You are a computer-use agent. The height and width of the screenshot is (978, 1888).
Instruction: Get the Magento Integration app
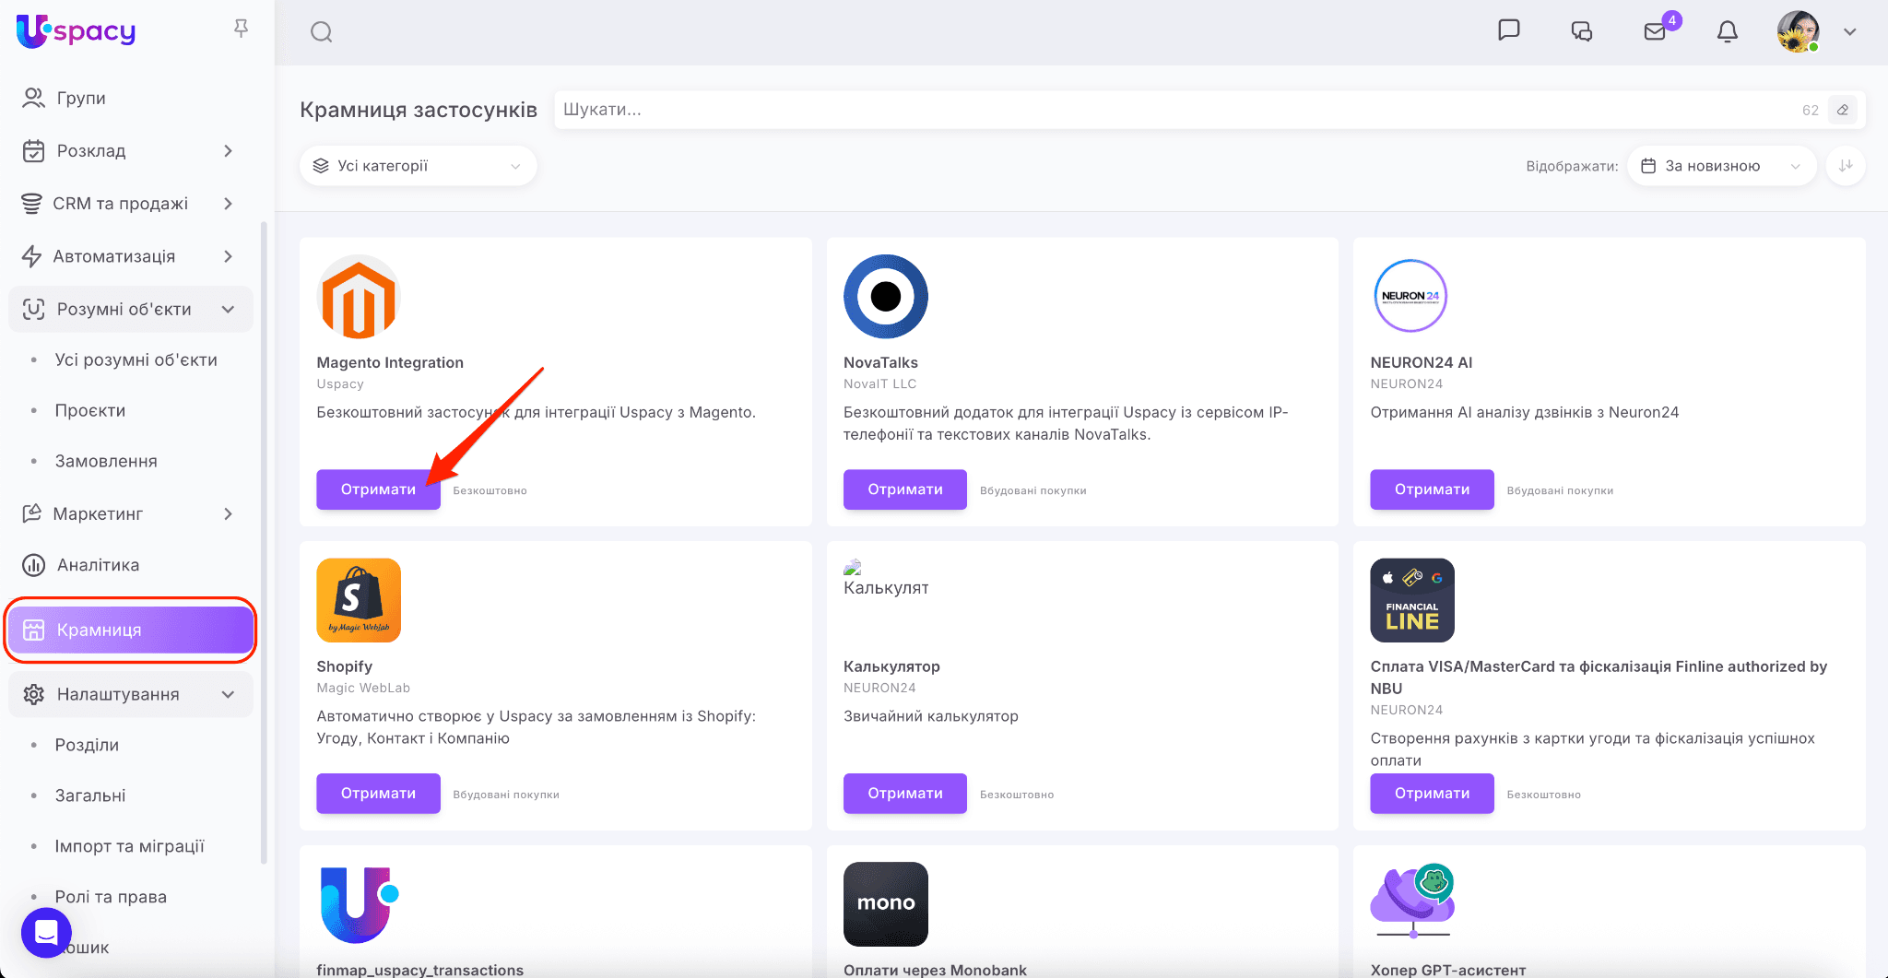[x=378, y=489]
